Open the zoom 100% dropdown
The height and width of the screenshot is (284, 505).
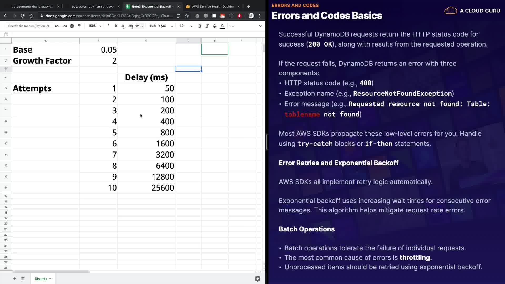point(95,26)
